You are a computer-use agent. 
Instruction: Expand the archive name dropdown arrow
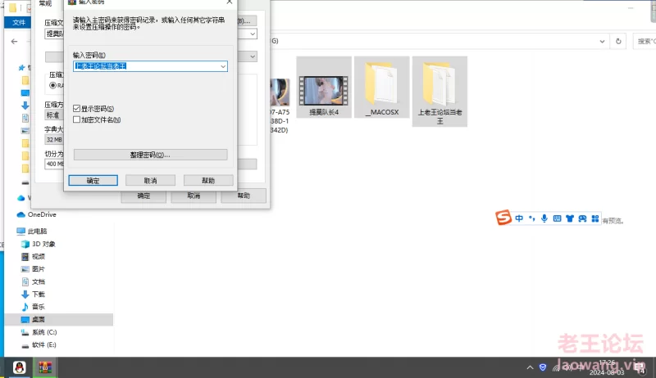[253, 34]
